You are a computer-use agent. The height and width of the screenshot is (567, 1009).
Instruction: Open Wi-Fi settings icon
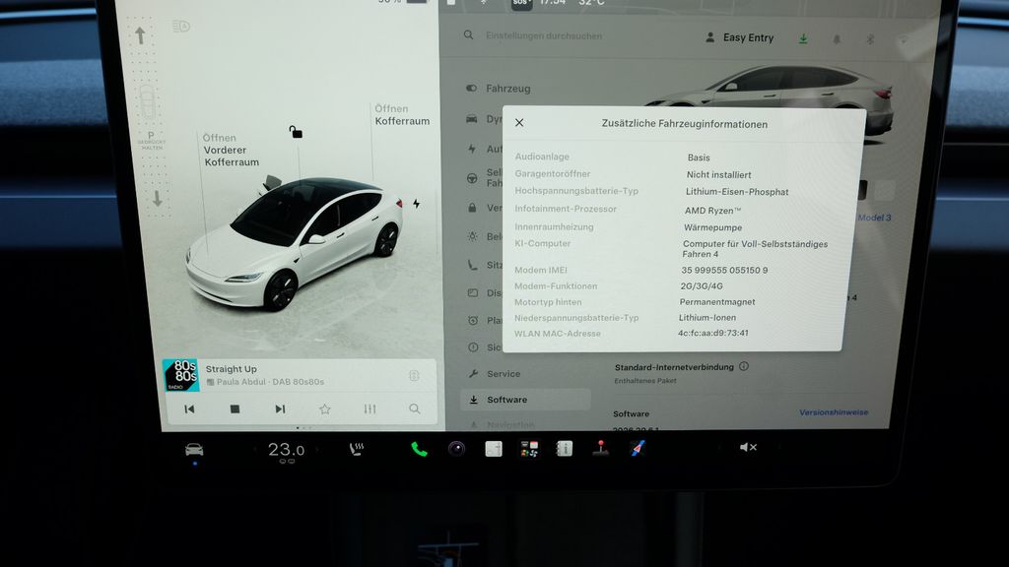(904, 40)
